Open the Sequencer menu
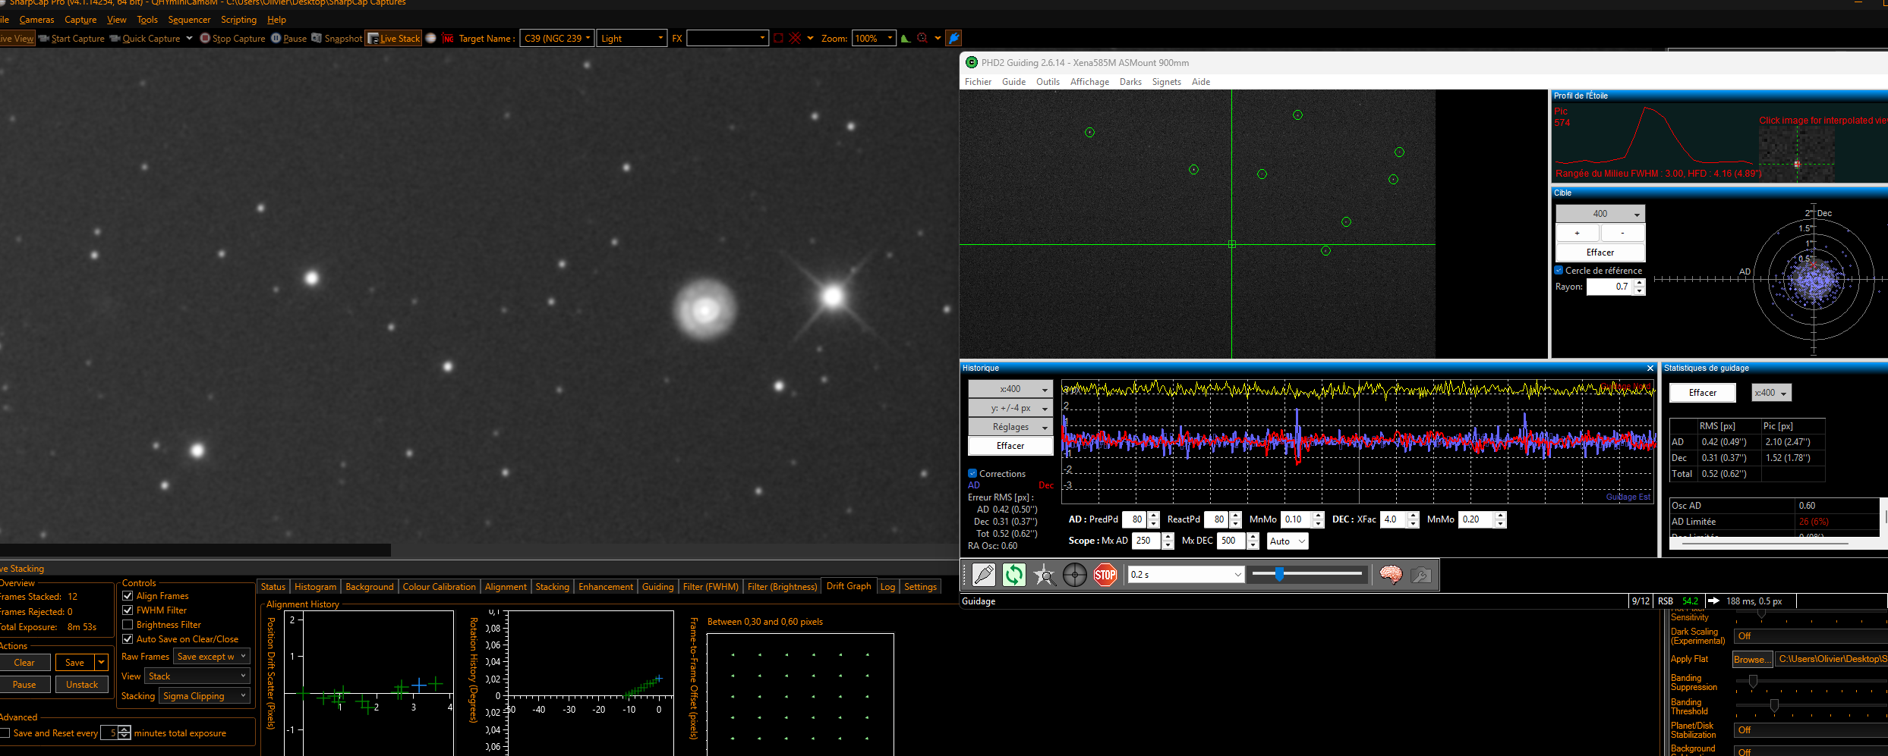The image size is (1888, 756). coord(189,20)
